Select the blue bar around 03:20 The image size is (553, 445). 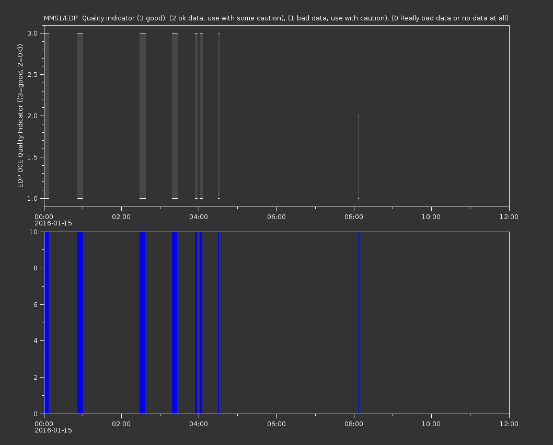pos(175,323)
